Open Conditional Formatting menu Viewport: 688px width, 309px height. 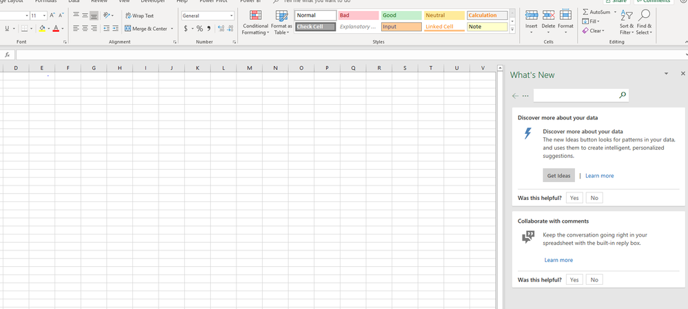255,23
